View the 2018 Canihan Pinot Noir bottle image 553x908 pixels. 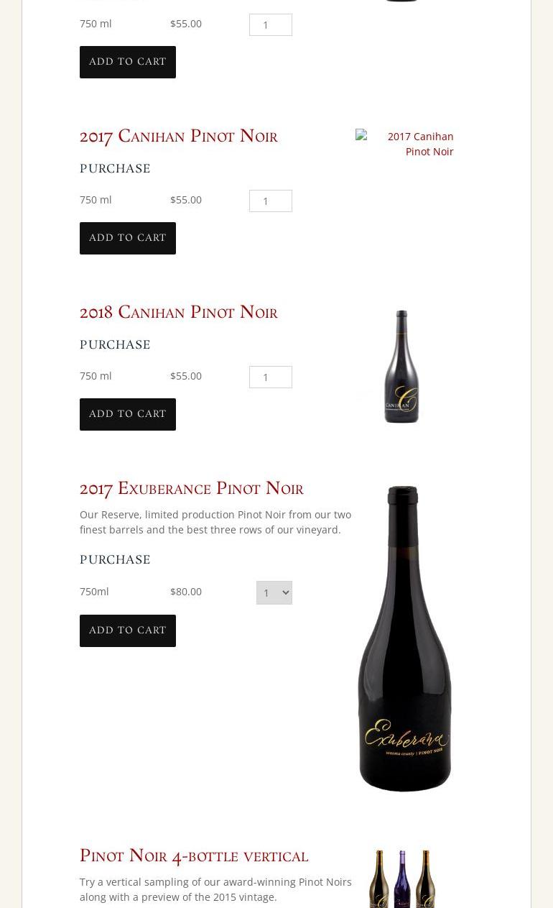click(401, 366)
